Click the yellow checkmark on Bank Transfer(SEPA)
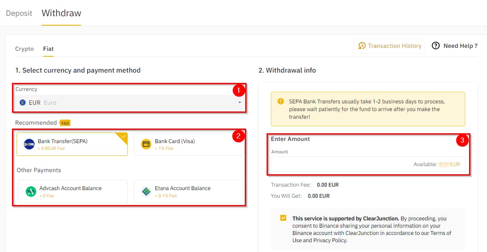 123,136
